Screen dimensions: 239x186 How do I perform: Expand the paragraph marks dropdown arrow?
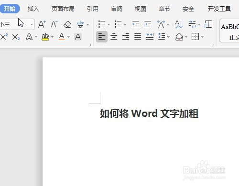click(199, 24)
